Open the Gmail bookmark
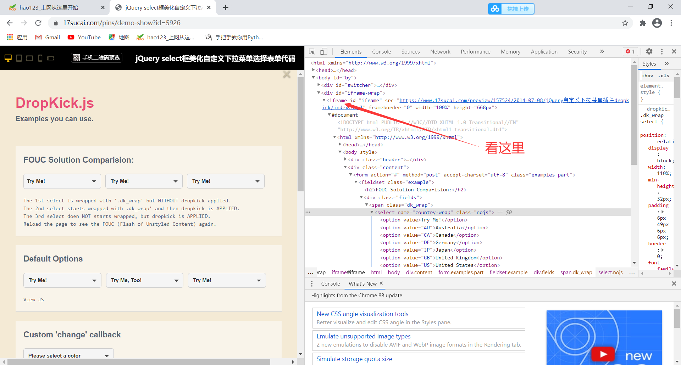 (x=47, y=37)
